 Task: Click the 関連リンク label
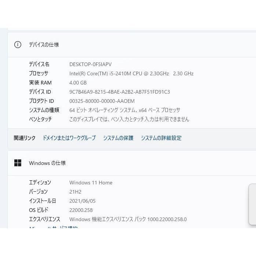click(x=25, y=138)
